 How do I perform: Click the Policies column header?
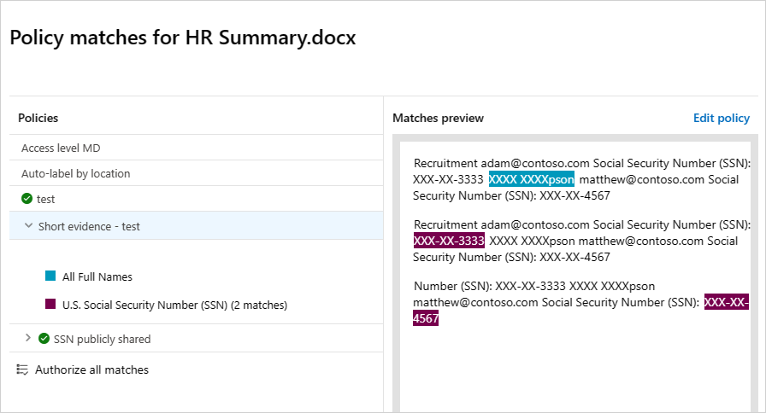38,118
